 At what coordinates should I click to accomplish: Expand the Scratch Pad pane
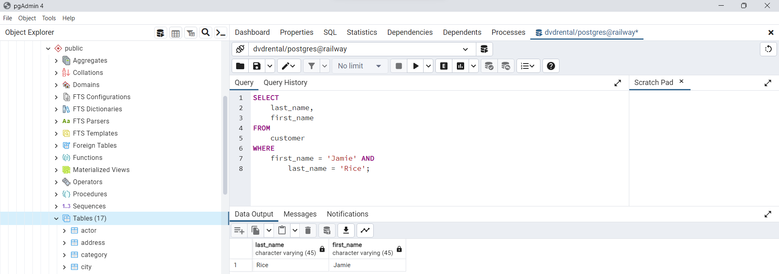pos(768,83)
